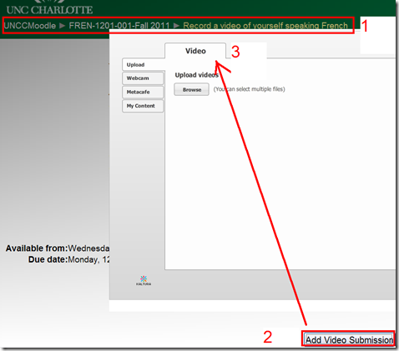Click the arrow separator after Fall 2011
399x351 pixels.
point(176,26)
